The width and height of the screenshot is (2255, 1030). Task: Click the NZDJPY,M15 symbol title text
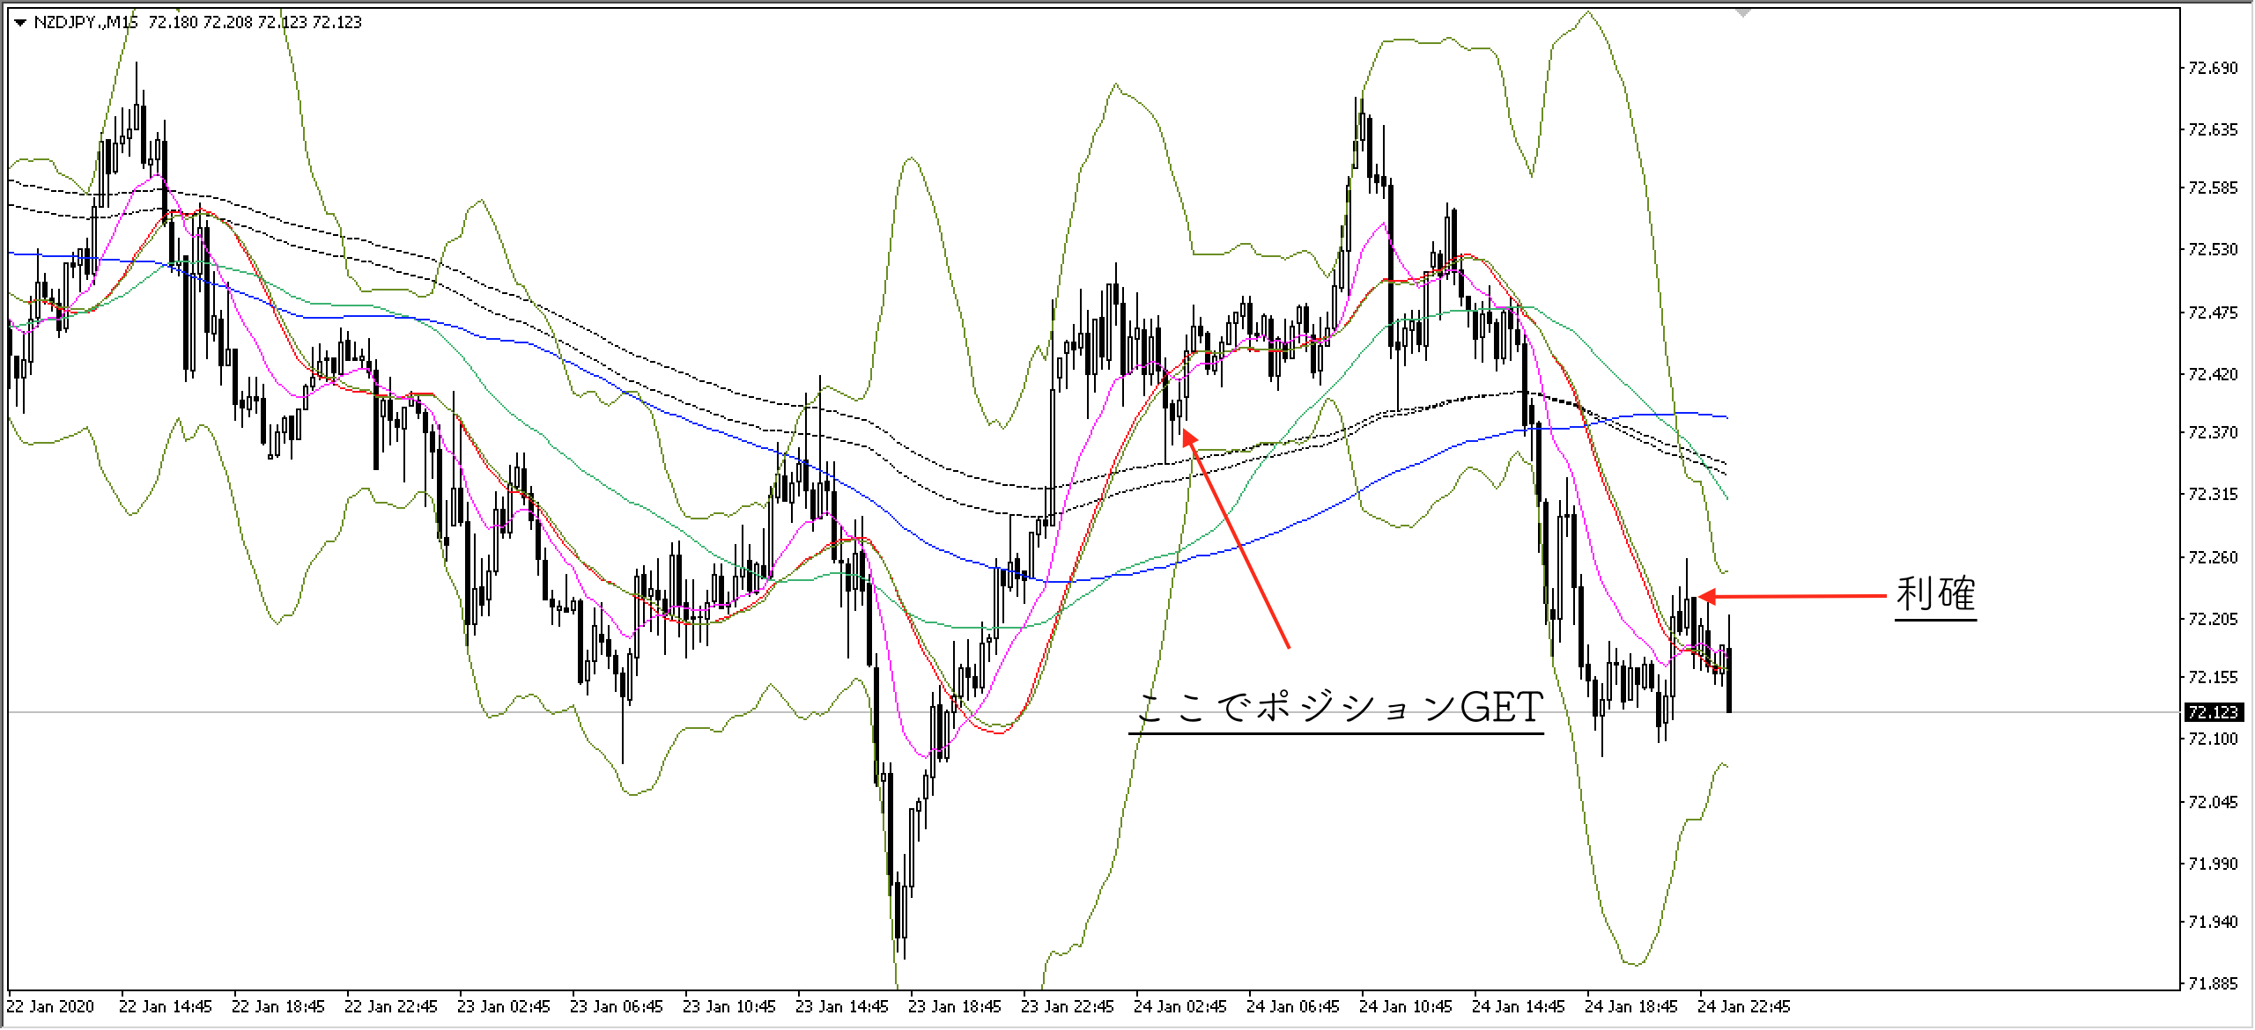tap(85, 23)
